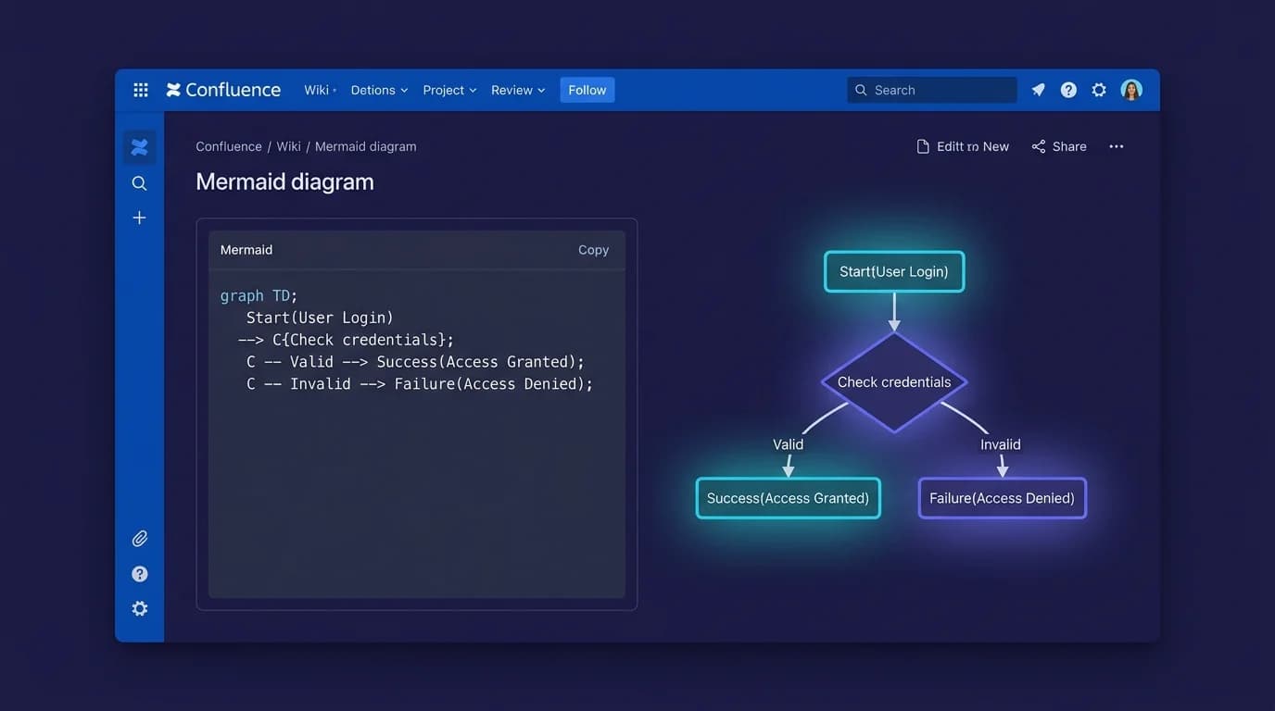Open the search magnifier in the sidebar
The width and height of the screenshot is (1275, 711).
139,182
